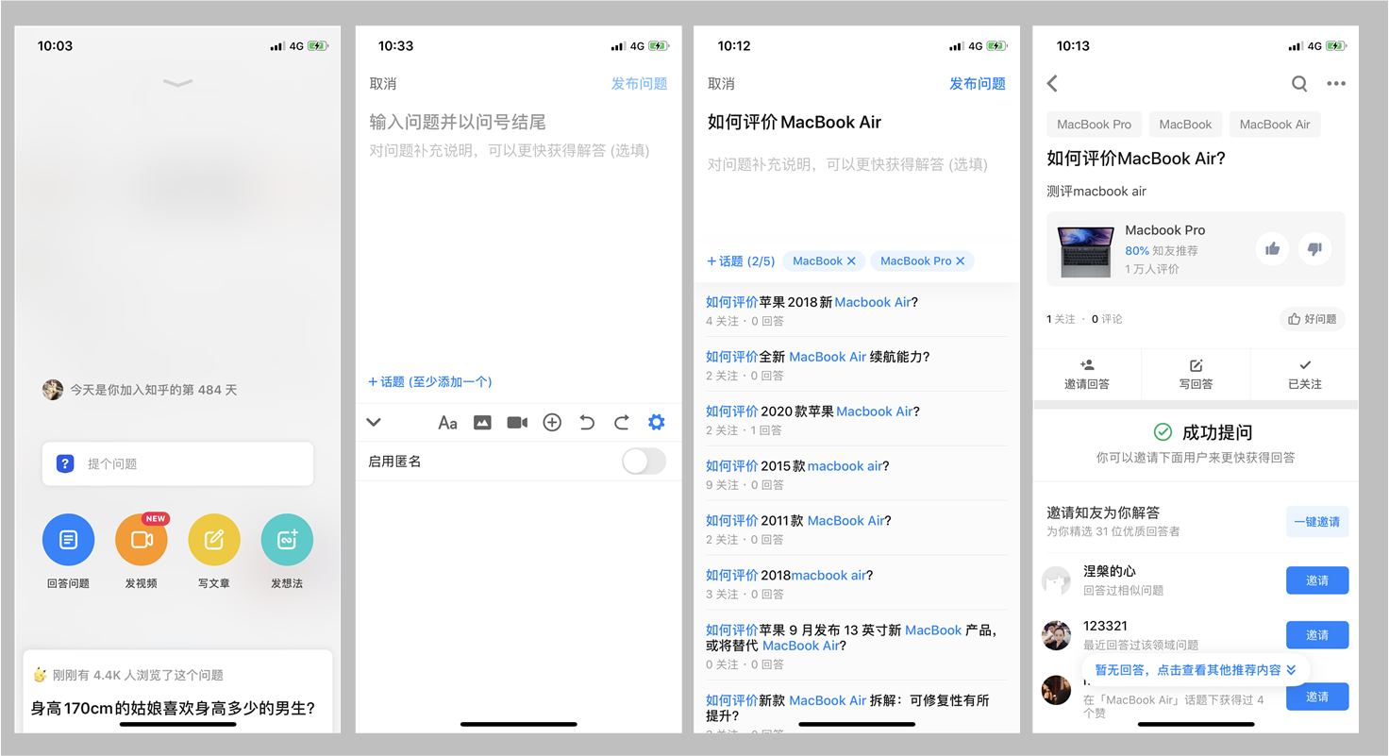The height and width of the screenshot is (756, 1389).
Task: Open question 身高170cm的姑娘喜欢身高多少的男生?
Action: pos(173,708)
